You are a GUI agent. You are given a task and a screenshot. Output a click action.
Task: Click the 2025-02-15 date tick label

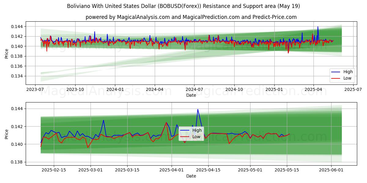(x=54, y=170)
